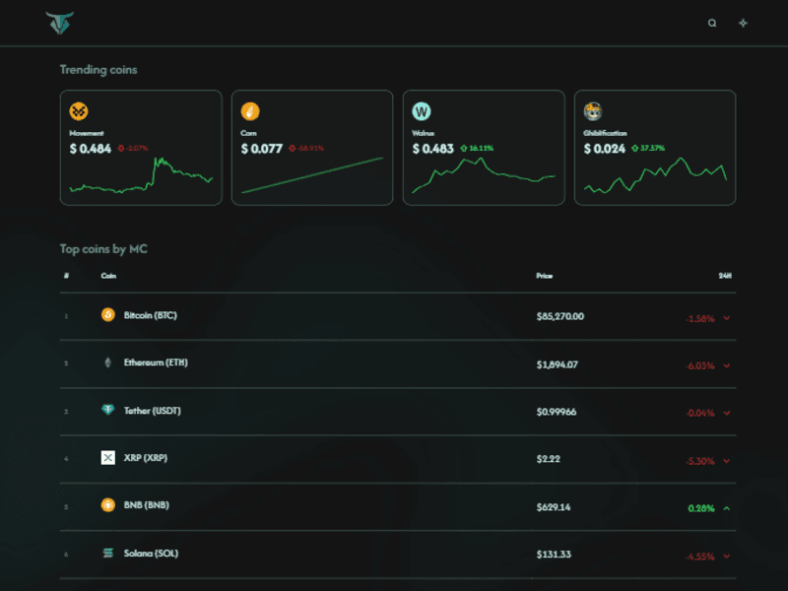The height and width of the screenshot is (591, 788).
Task: Open the Bitcoin (BTC) link
Action: pos(151,315)
